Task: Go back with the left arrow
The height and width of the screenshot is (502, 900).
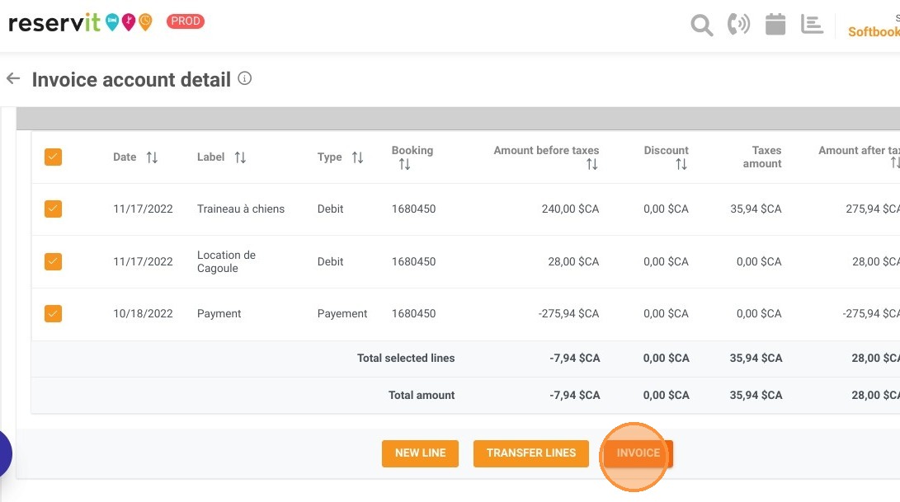Action: click(x=13, y=78)
